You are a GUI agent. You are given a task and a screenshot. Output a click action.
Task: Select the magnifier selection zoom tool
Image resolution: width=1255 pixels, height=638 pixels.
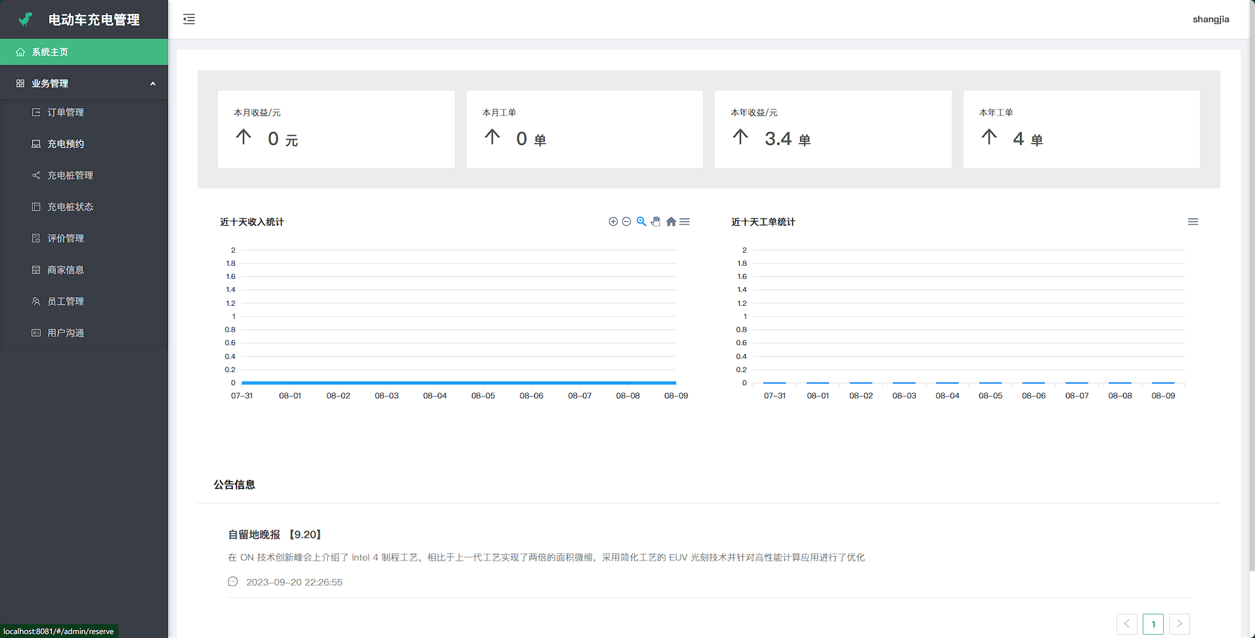641,222
